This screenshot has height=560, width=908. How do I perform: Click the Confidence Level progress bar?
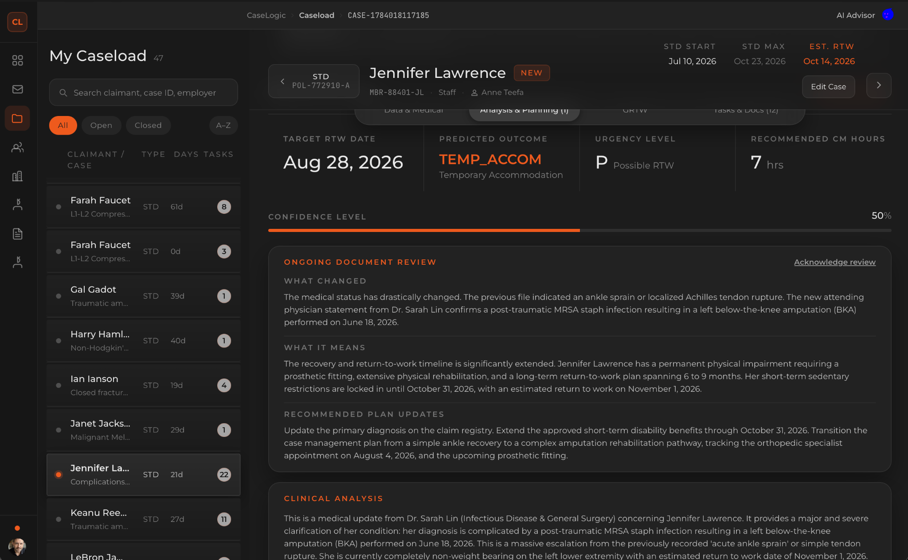point(579,230)
